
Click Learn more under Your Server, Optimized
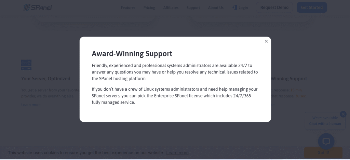coord(31,105)
